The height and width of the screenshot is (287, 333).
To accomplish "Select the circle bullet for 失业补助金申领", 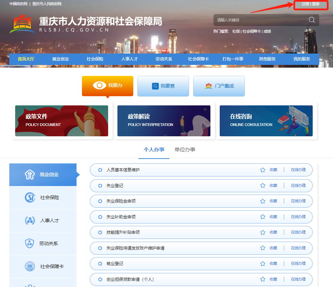I will point(100,217).
